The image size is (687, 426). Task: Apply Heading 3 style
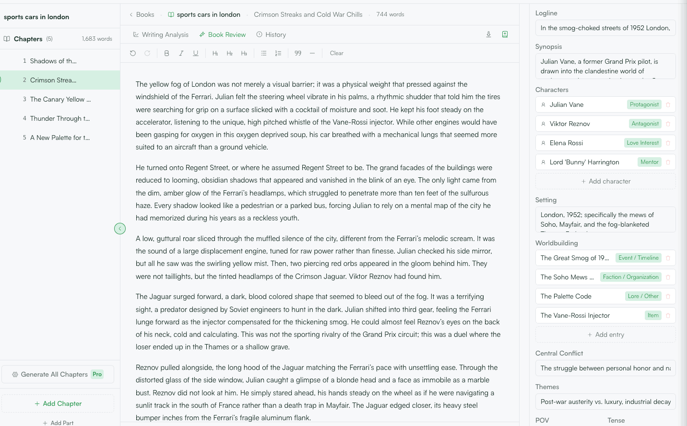pos(244,53)
